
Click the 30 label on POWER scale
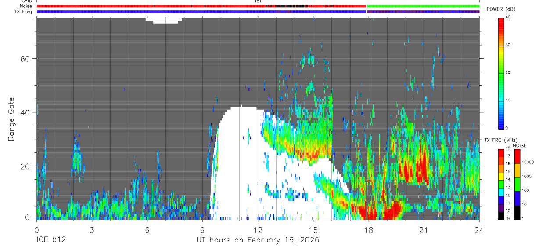click(x=508, y=45)
